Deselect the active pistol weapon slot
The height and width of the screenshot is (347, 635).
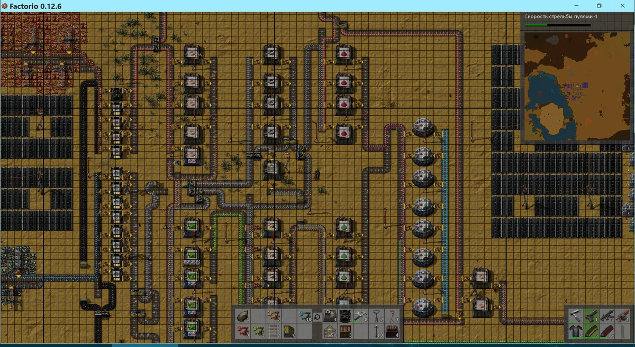coord(592,315)
